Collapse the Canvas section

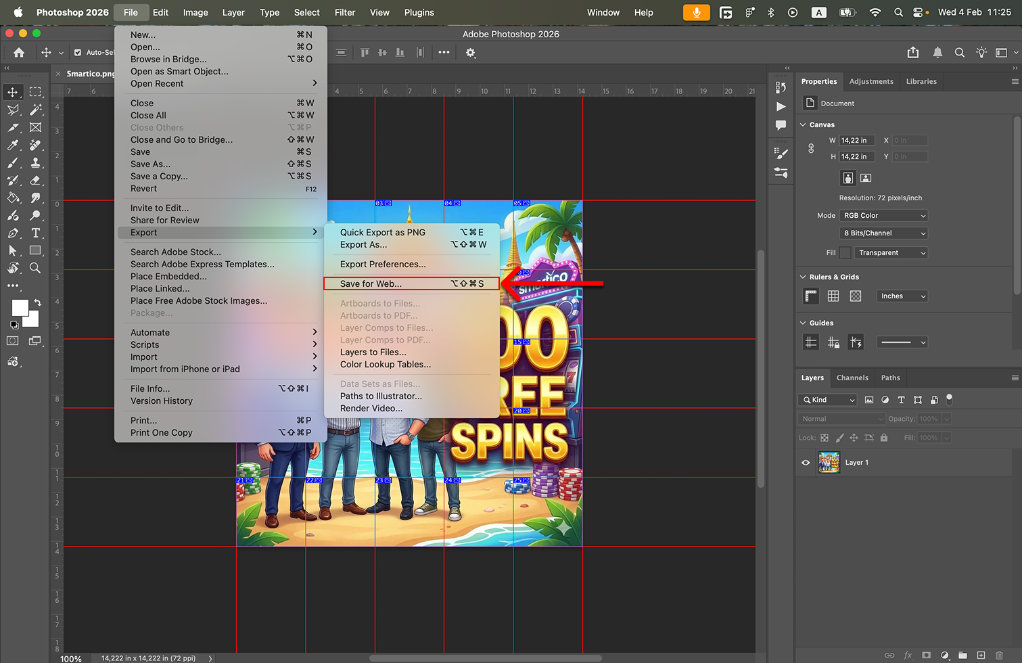click(804, 124)
